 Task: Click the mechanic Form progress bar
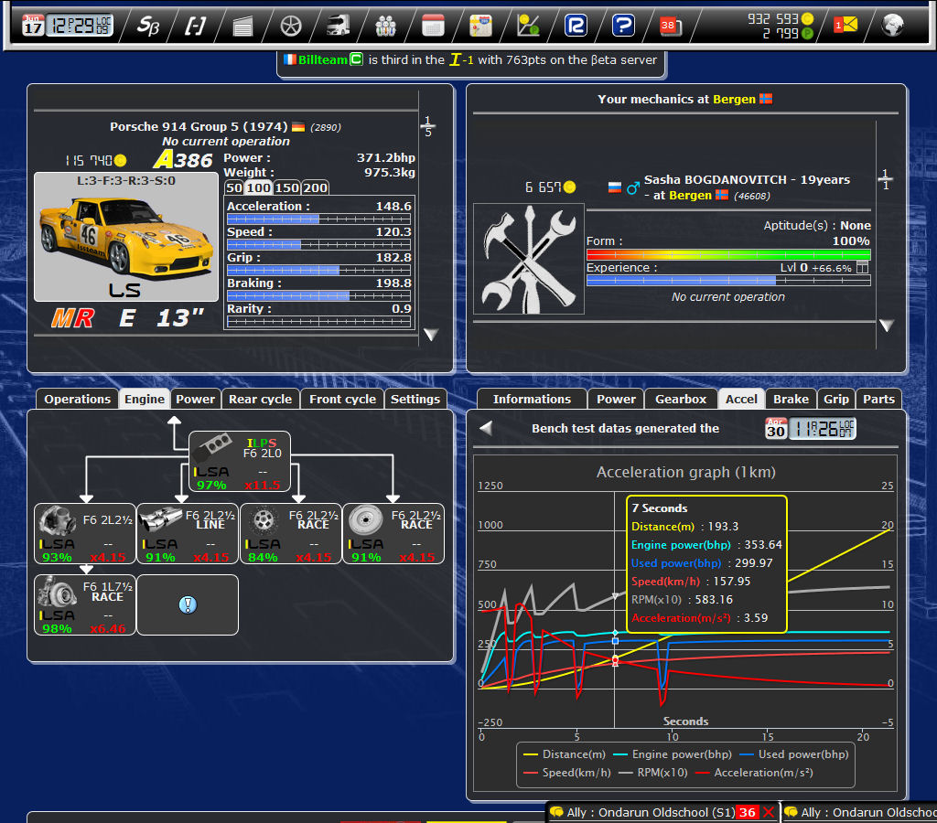pos(728,254)
